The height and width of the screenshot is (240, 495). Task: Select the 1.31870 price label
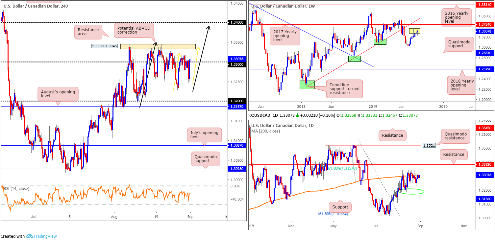236,107
